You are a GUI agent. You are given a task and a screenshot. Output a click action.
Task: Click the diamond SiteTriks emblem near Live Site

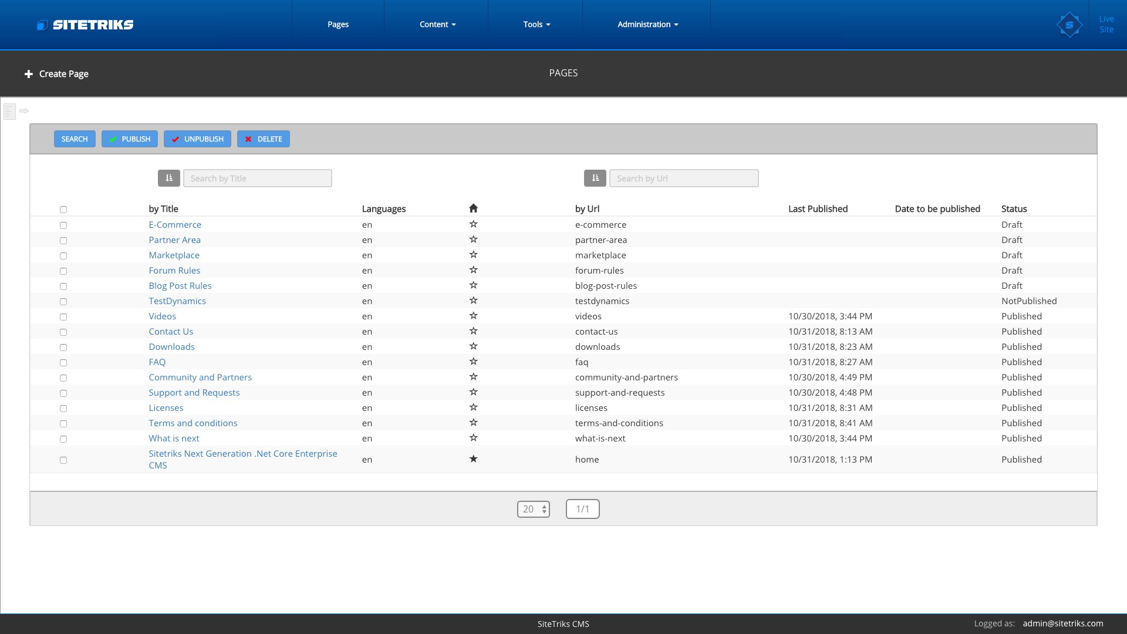click(1069, 25)
